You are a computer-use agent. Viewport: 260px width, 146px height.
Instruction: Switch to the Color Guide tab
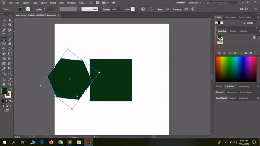pyautogui.click(x=230, y=17)
